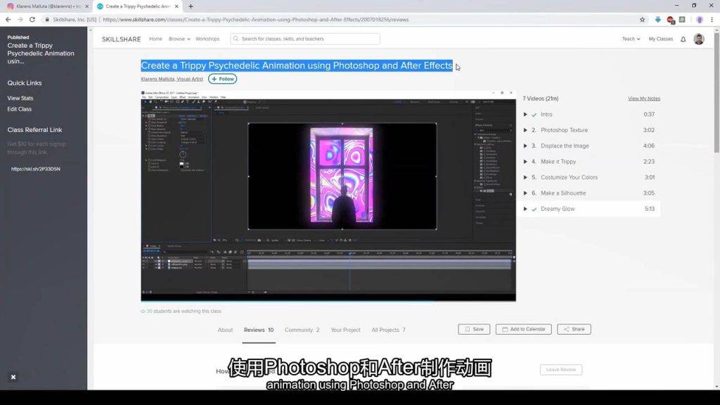
Task: Close the Skillshare class tab
Action: [176, 6]
